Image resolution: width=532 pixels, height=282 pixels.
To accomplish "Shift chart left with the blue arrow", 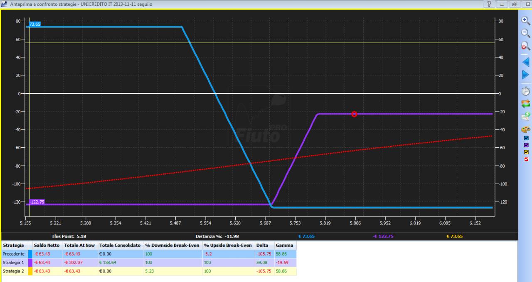I will pyautogui.click(x=526, y=62).
